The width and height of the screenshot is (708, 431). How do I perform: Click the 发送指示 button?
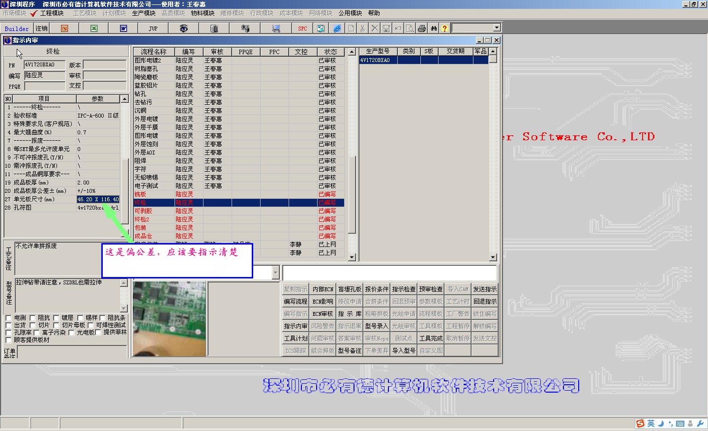485,289
